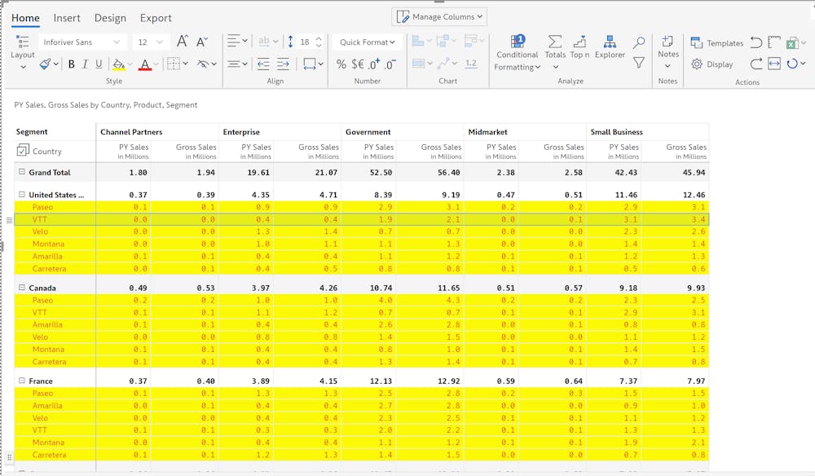Image resolution: width=815 pixels, height=476 pixels.
Task: Switch to the Insert tab
Action: point(67,18)
